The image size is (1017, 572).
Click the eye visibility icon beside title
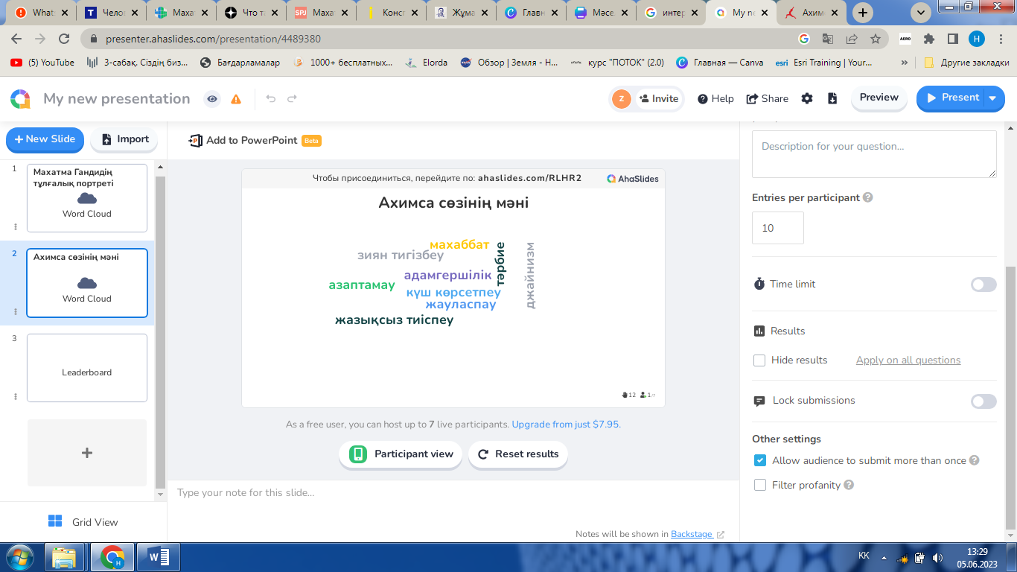(213, 99)
